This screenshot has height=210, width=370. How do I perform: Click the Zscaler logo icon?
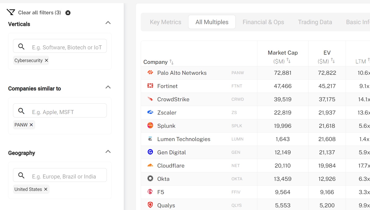pos(150,112)
